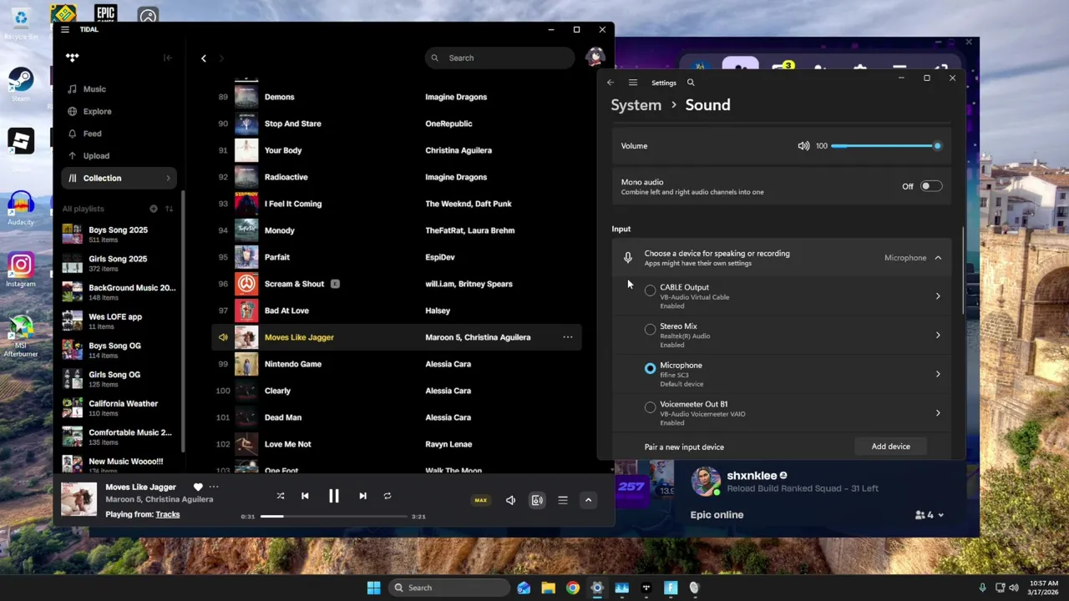Click the taskbar Search box

pos(449,588)
